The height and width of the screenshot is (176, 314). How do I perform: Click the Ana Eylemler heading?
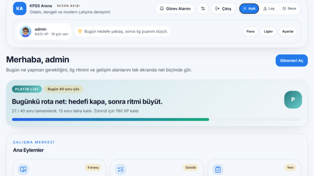point(28,150)
